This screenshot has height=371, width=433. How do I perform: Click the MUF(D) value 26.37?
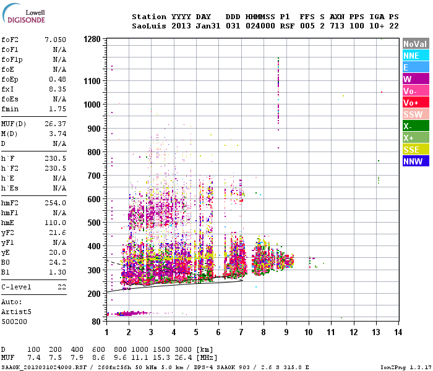(56, 124)
